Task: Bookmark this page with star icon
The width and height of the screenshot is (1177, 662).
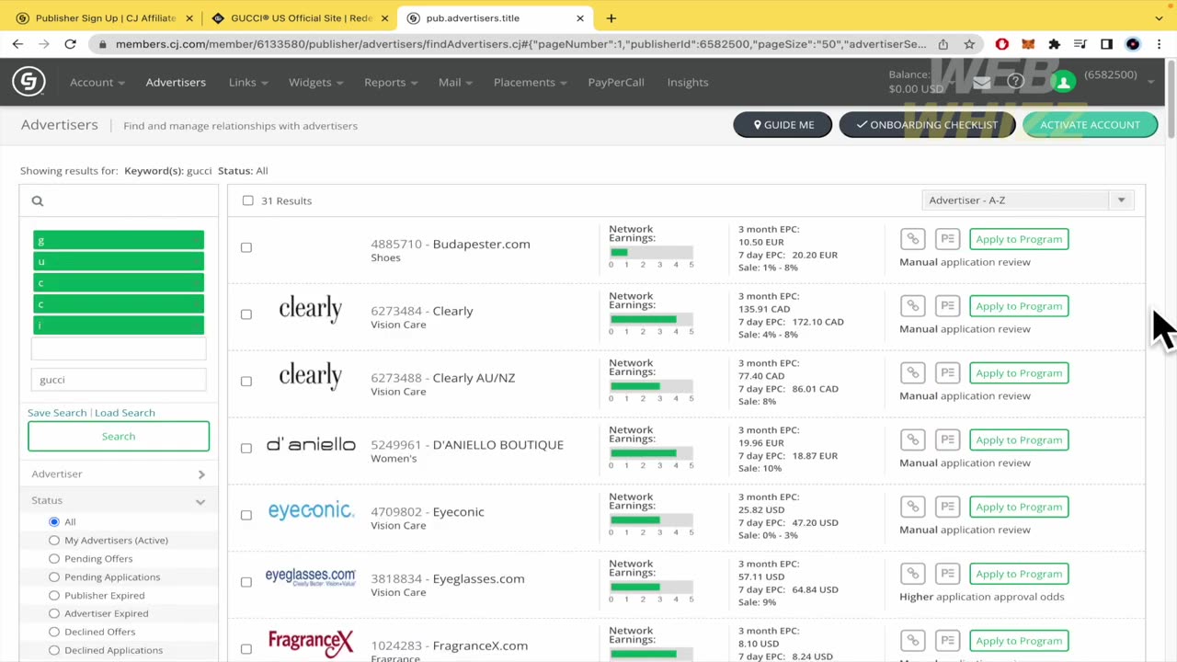Action: pos(969,43)
